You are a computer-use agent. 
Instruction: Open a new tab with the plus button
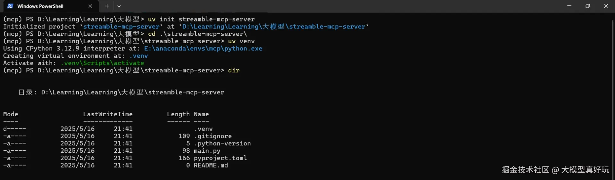(x=107, y=6)
